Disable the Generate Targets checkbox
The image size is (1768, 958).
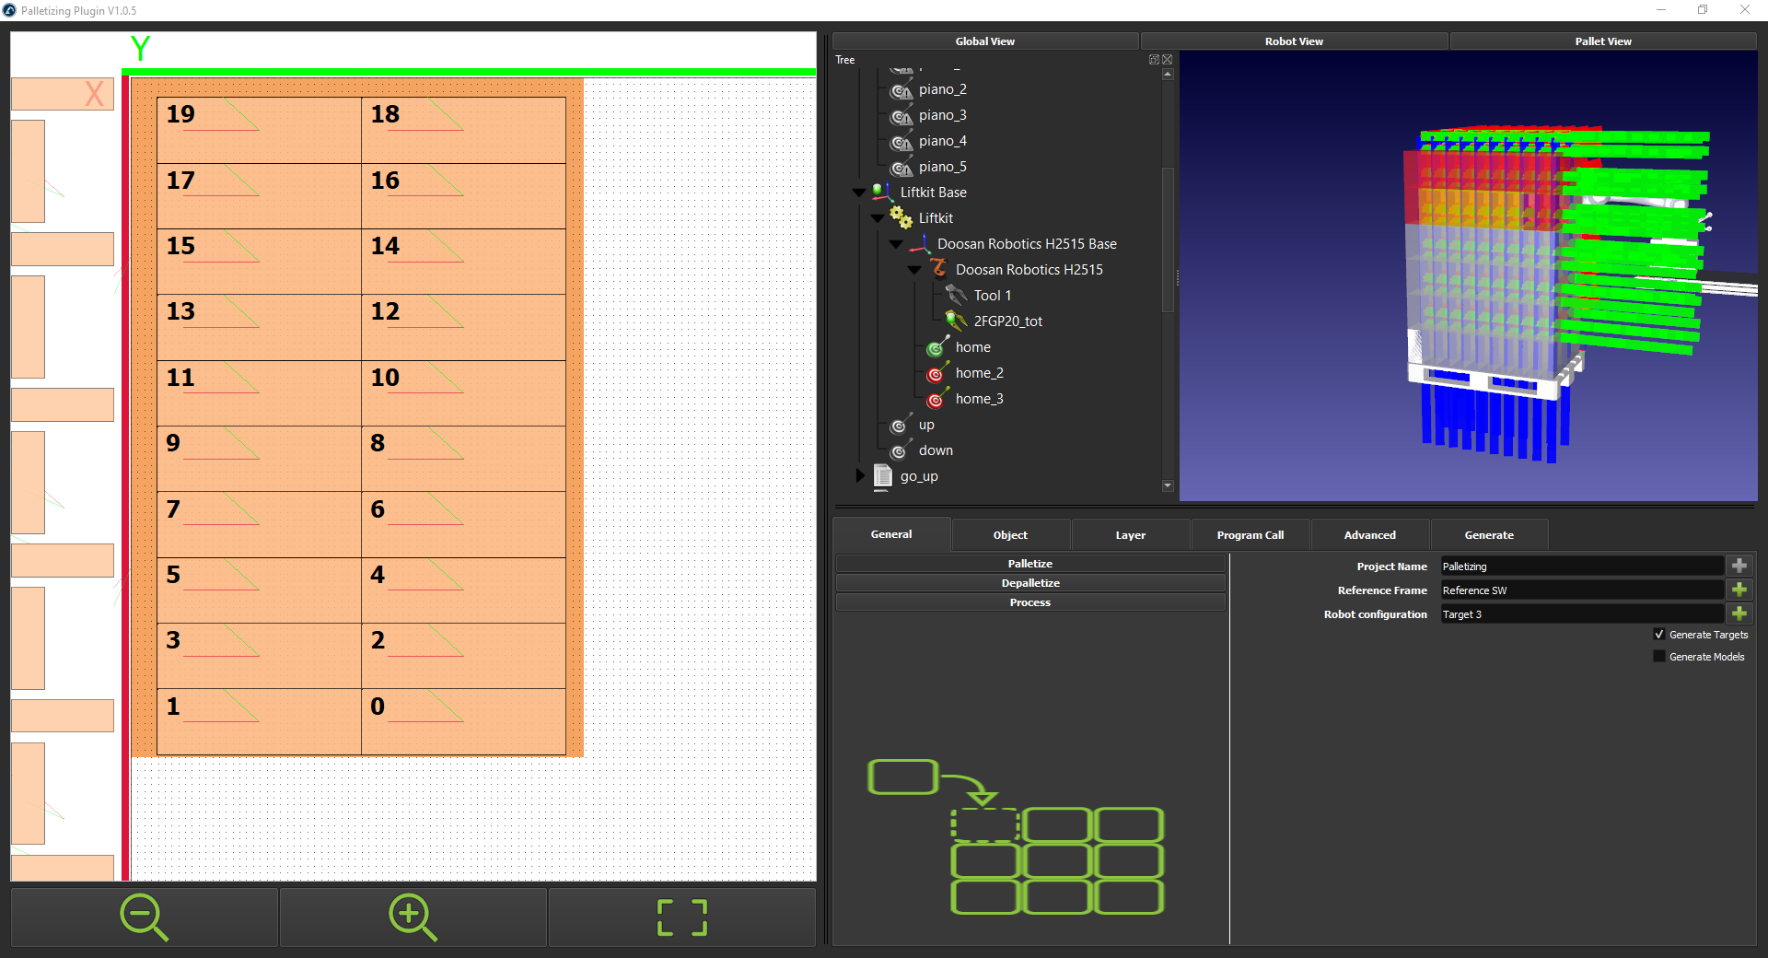[x=1659, y=635]
